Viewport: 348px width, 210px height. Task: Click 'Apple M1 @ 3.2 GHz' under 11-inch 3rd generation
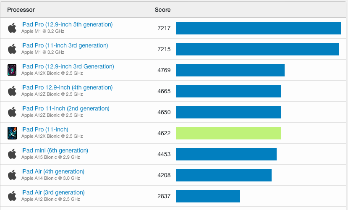[43, 52]
